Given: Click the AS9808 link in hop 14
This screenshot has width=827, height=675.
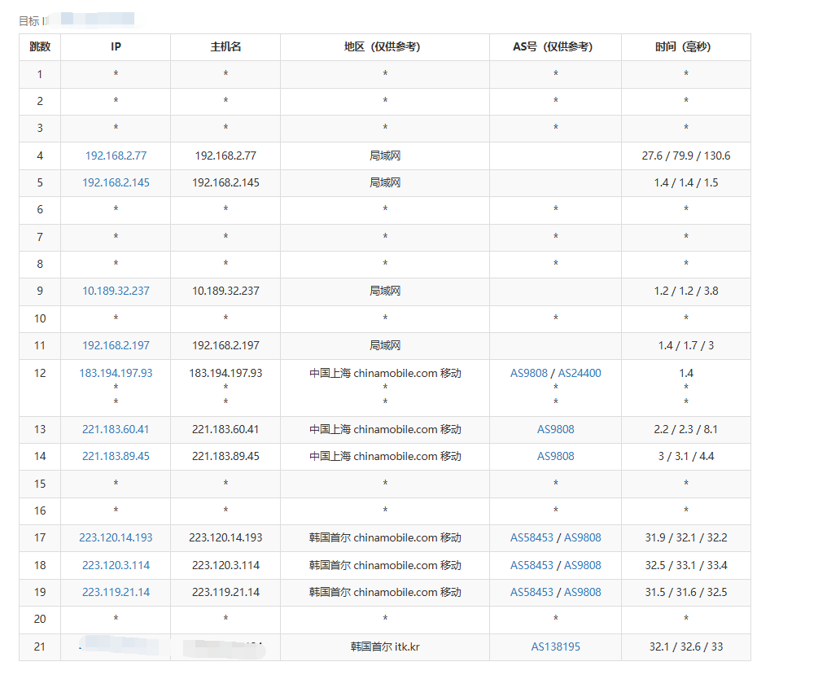Looking at the screenshot, I should tap(555, 456).
